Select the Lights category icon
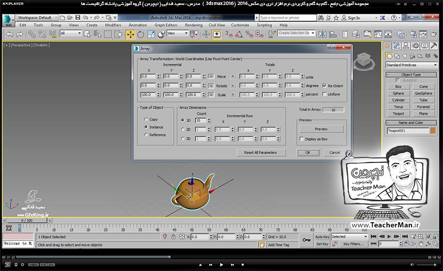This screenshot has width=443, height=271. [x=405, y=56]
